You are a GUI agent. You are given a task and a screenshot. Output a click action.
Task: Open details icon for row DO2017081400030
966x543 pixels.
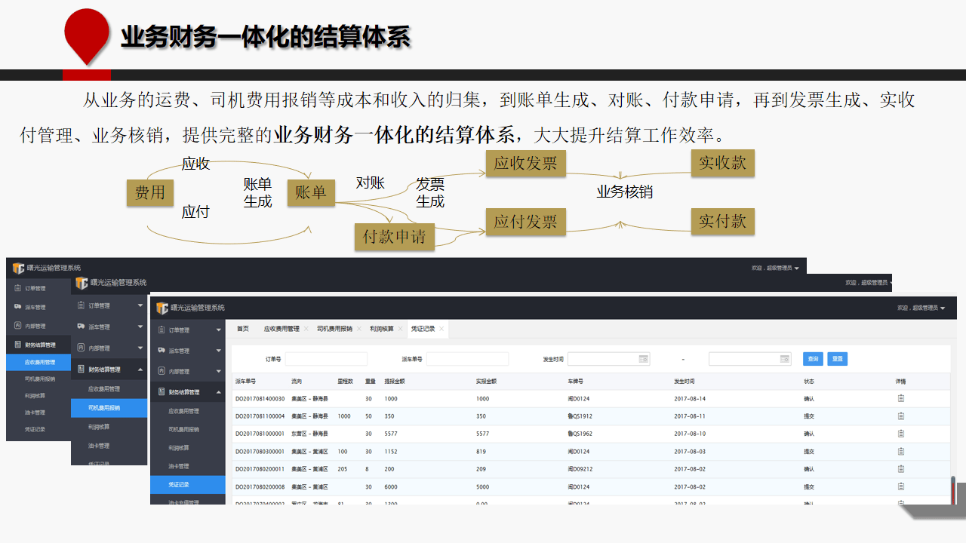(901, 398)
